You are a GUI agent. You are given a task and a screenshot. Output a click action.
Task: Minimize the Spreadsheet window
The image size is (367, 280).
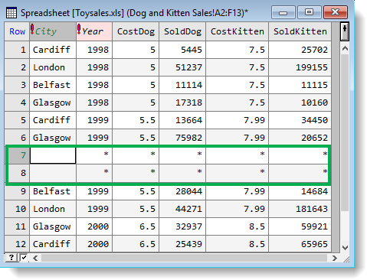(283, 12)
